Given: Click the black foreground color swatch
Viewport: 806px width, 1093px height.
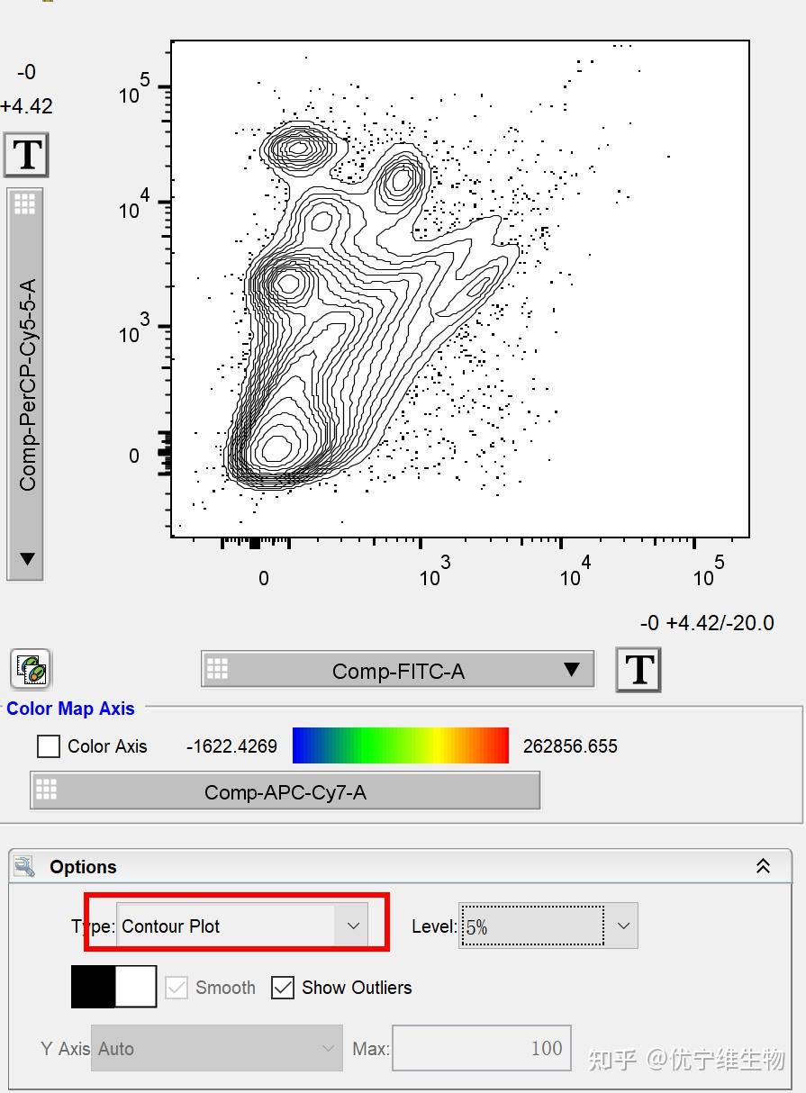Looking at the screenshot, I should click(94, 987).
